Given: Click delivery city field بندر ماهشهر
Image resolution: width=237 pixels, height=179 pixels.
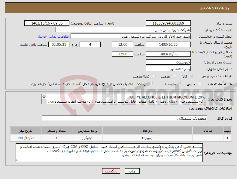Looking at the screenshot, I should (x=168, y=69).
